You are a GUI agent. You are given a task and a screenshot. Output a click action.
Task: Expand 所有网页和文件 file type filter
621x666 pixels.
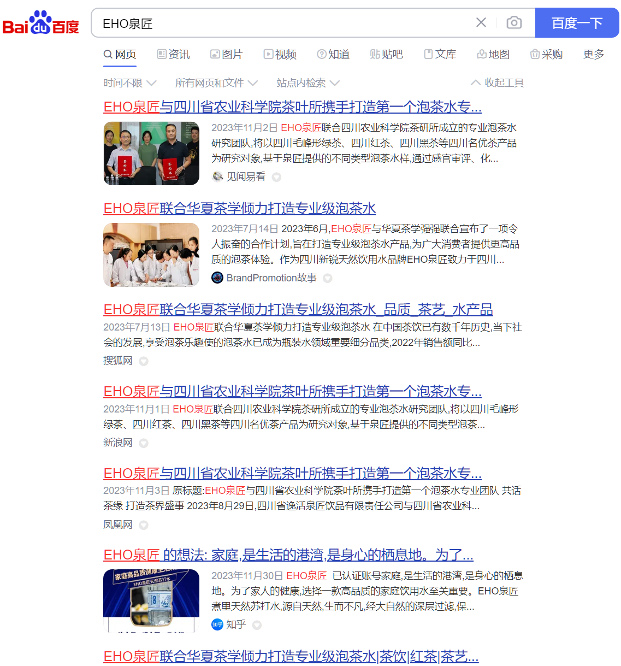pos(216,83)
